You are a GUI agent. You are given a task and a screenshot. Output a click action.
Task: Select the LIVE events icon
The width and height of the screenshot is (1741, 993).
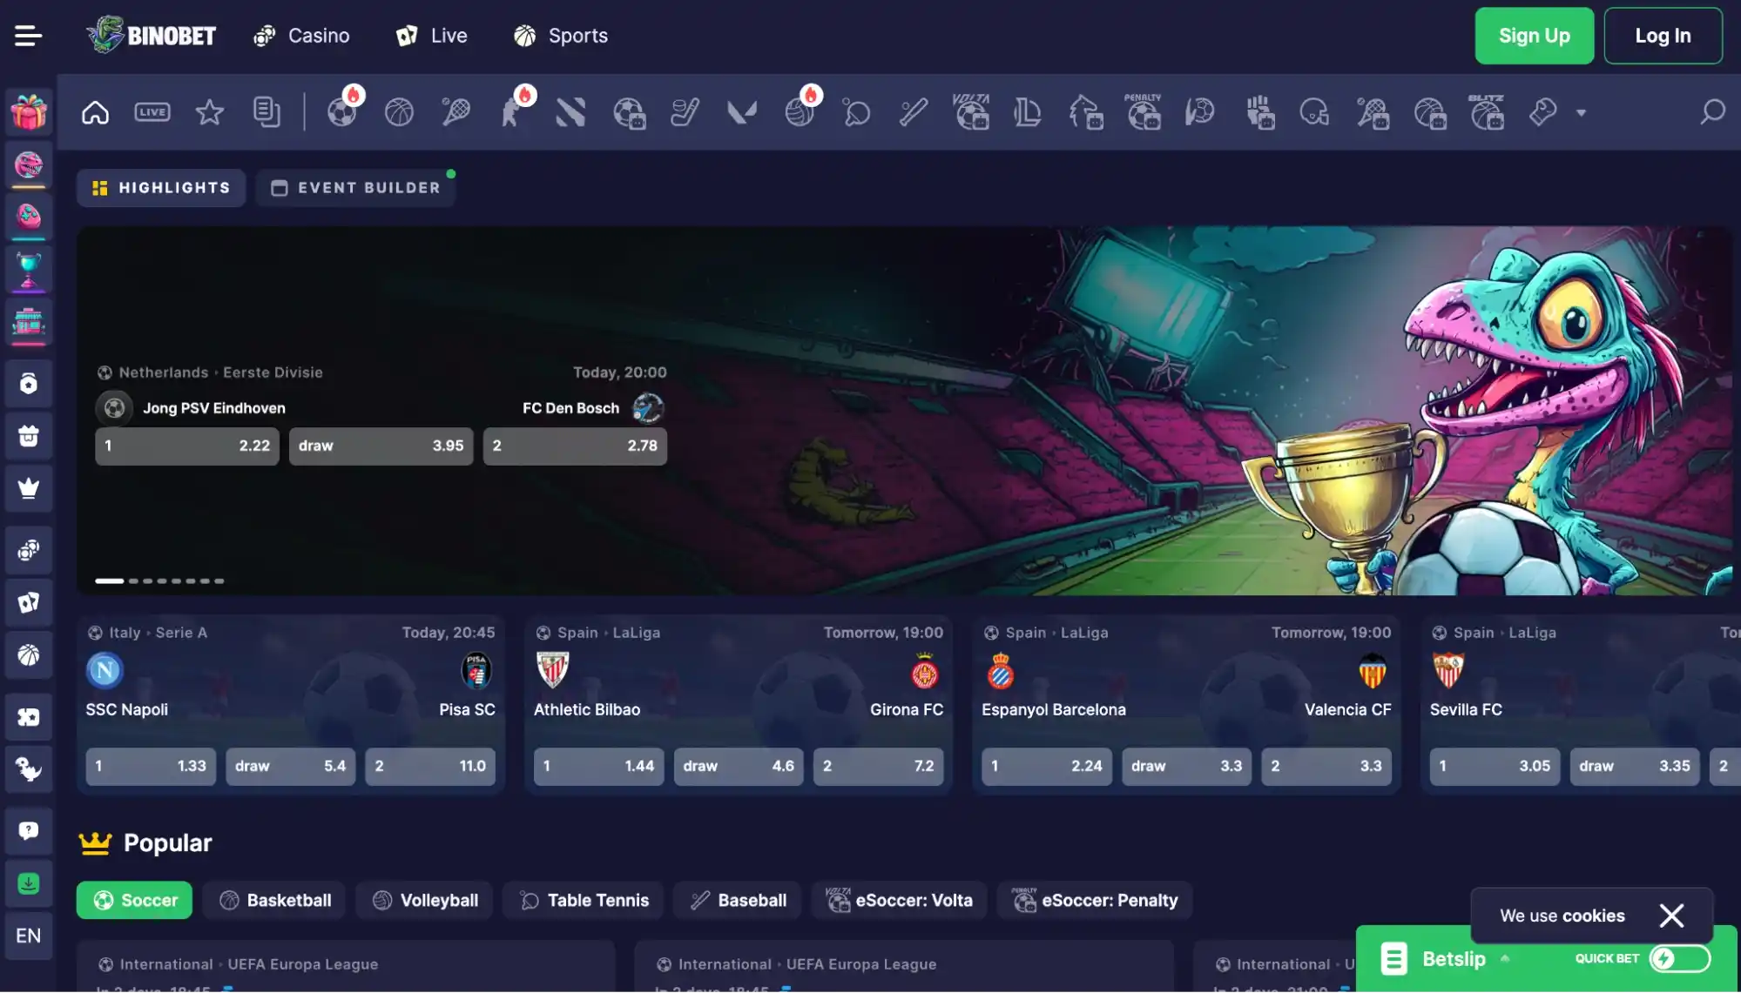(x=152, y=112)
